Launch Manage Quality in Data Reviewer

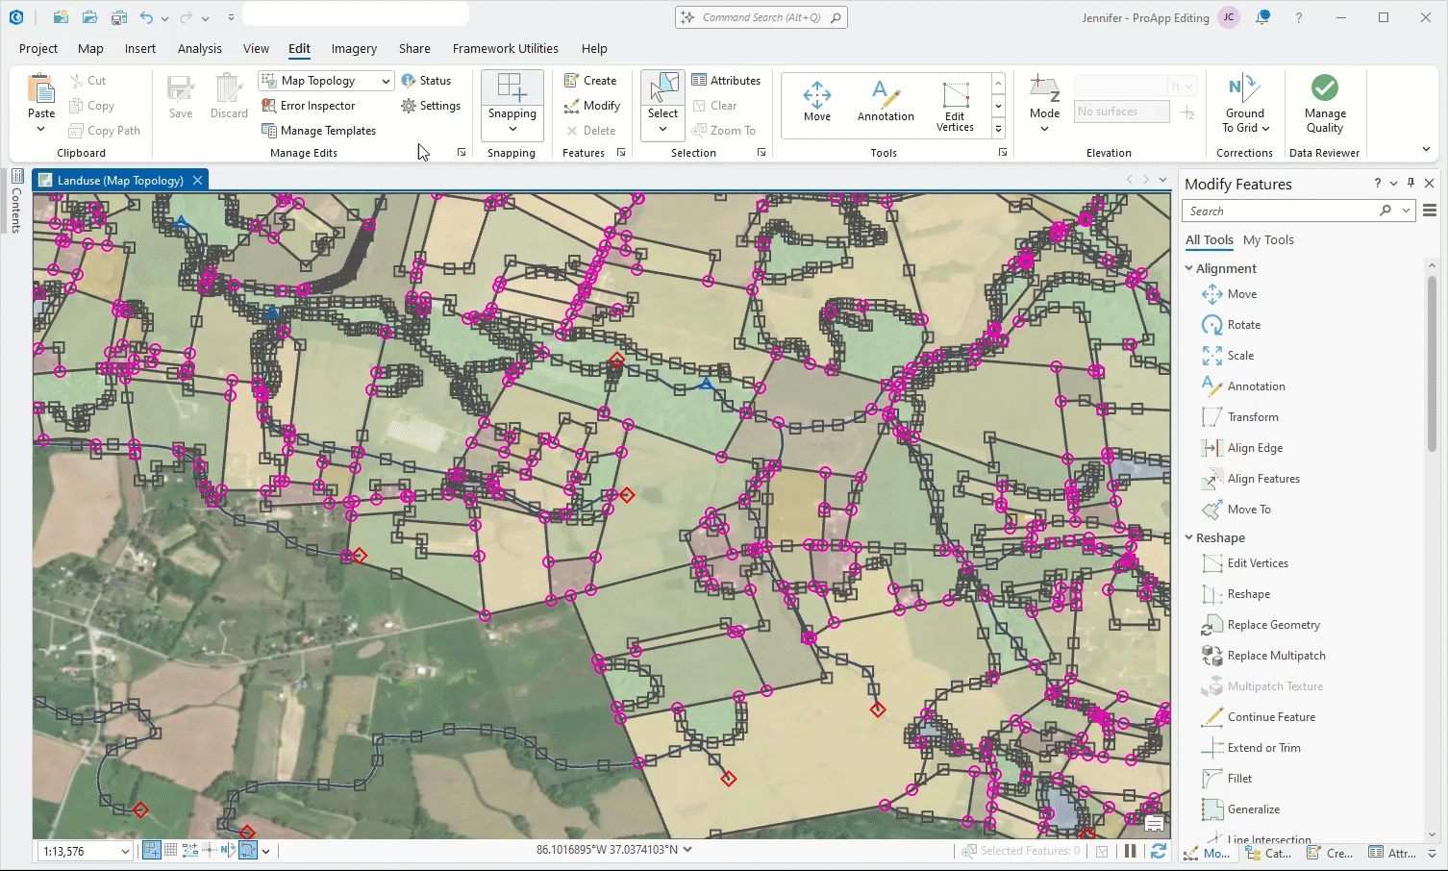click(1325, 104)
